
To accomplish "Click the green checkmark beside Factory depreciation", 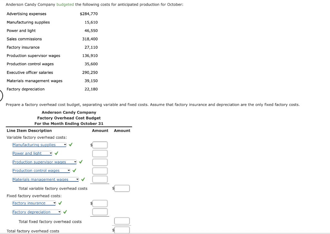I will click(x=65, y=212).
